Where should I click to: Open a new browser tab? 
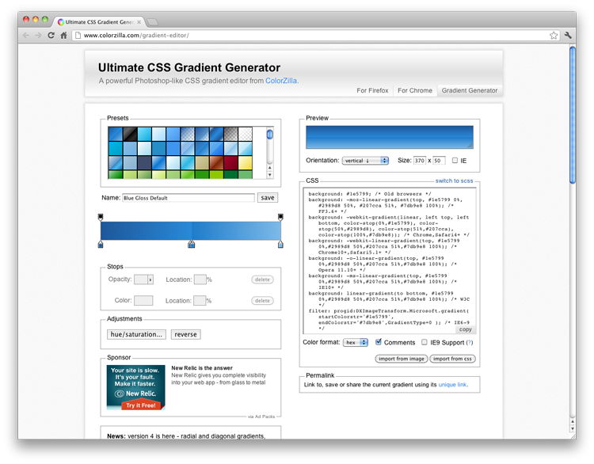point(152,22)
